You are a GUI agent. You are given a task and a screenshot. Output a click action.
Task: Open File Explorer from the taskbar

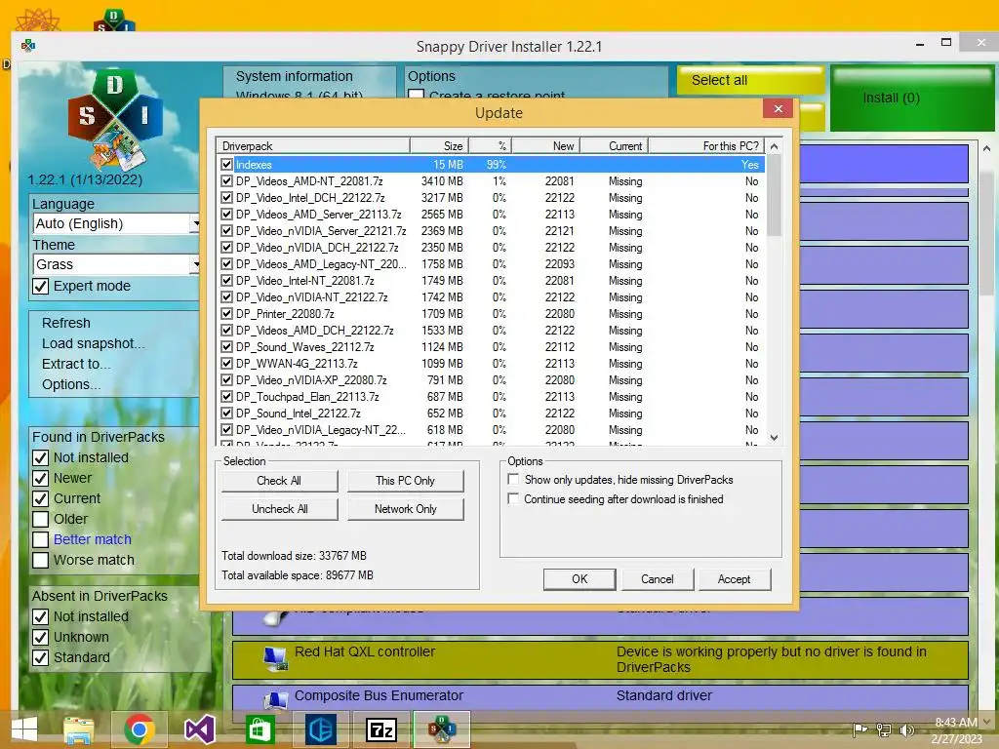[78, 729]
